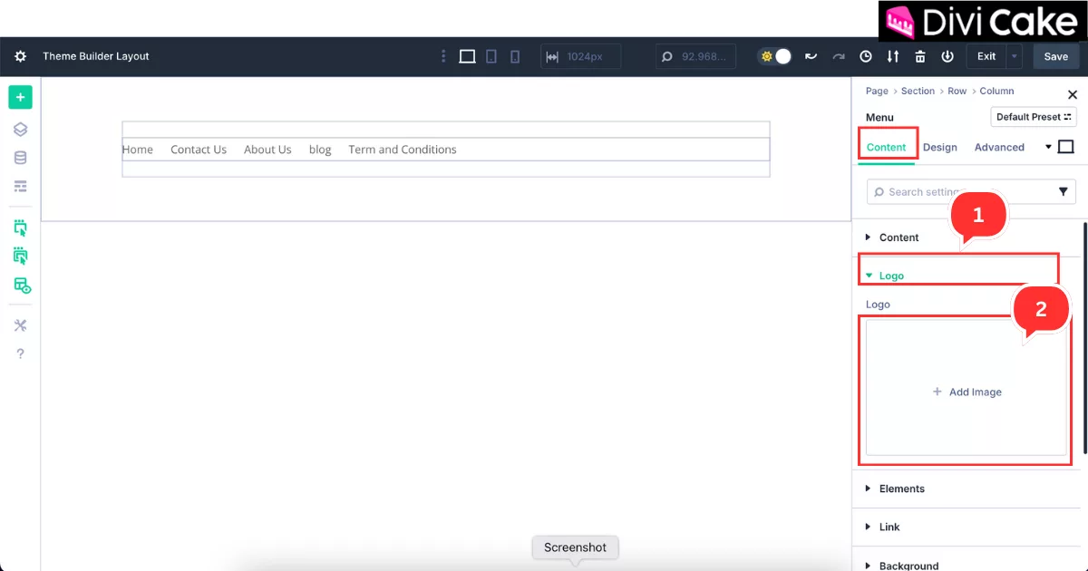Click the three-dot options icon in the top bar
This screenshot has width=1088, height=571.
coord(443,56)
